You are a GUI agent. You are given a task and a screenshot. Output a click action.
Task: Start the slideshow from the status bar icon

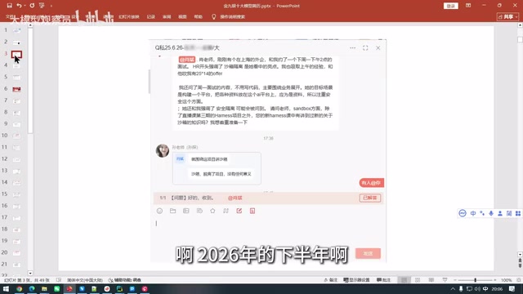pos(445,280)
